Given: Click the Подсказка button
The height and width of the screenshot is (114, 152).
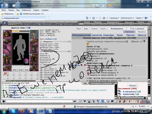Looking at the screenshot, I should [129, 32].
